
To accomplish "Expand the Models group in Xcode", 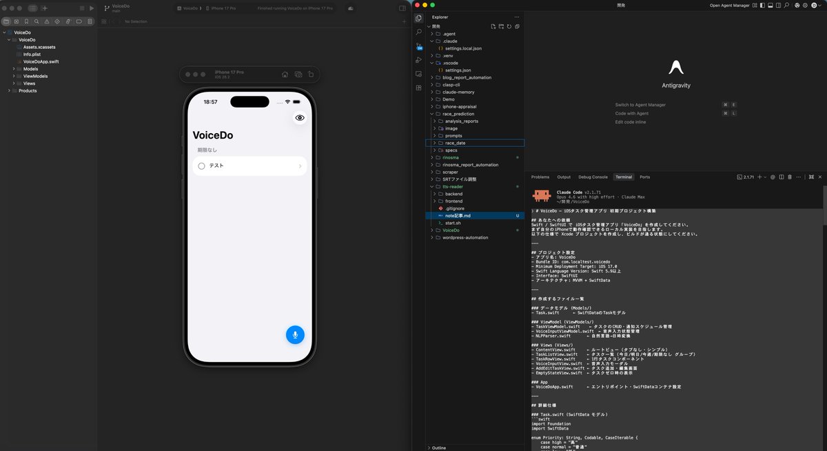I will tap(14, 69).
